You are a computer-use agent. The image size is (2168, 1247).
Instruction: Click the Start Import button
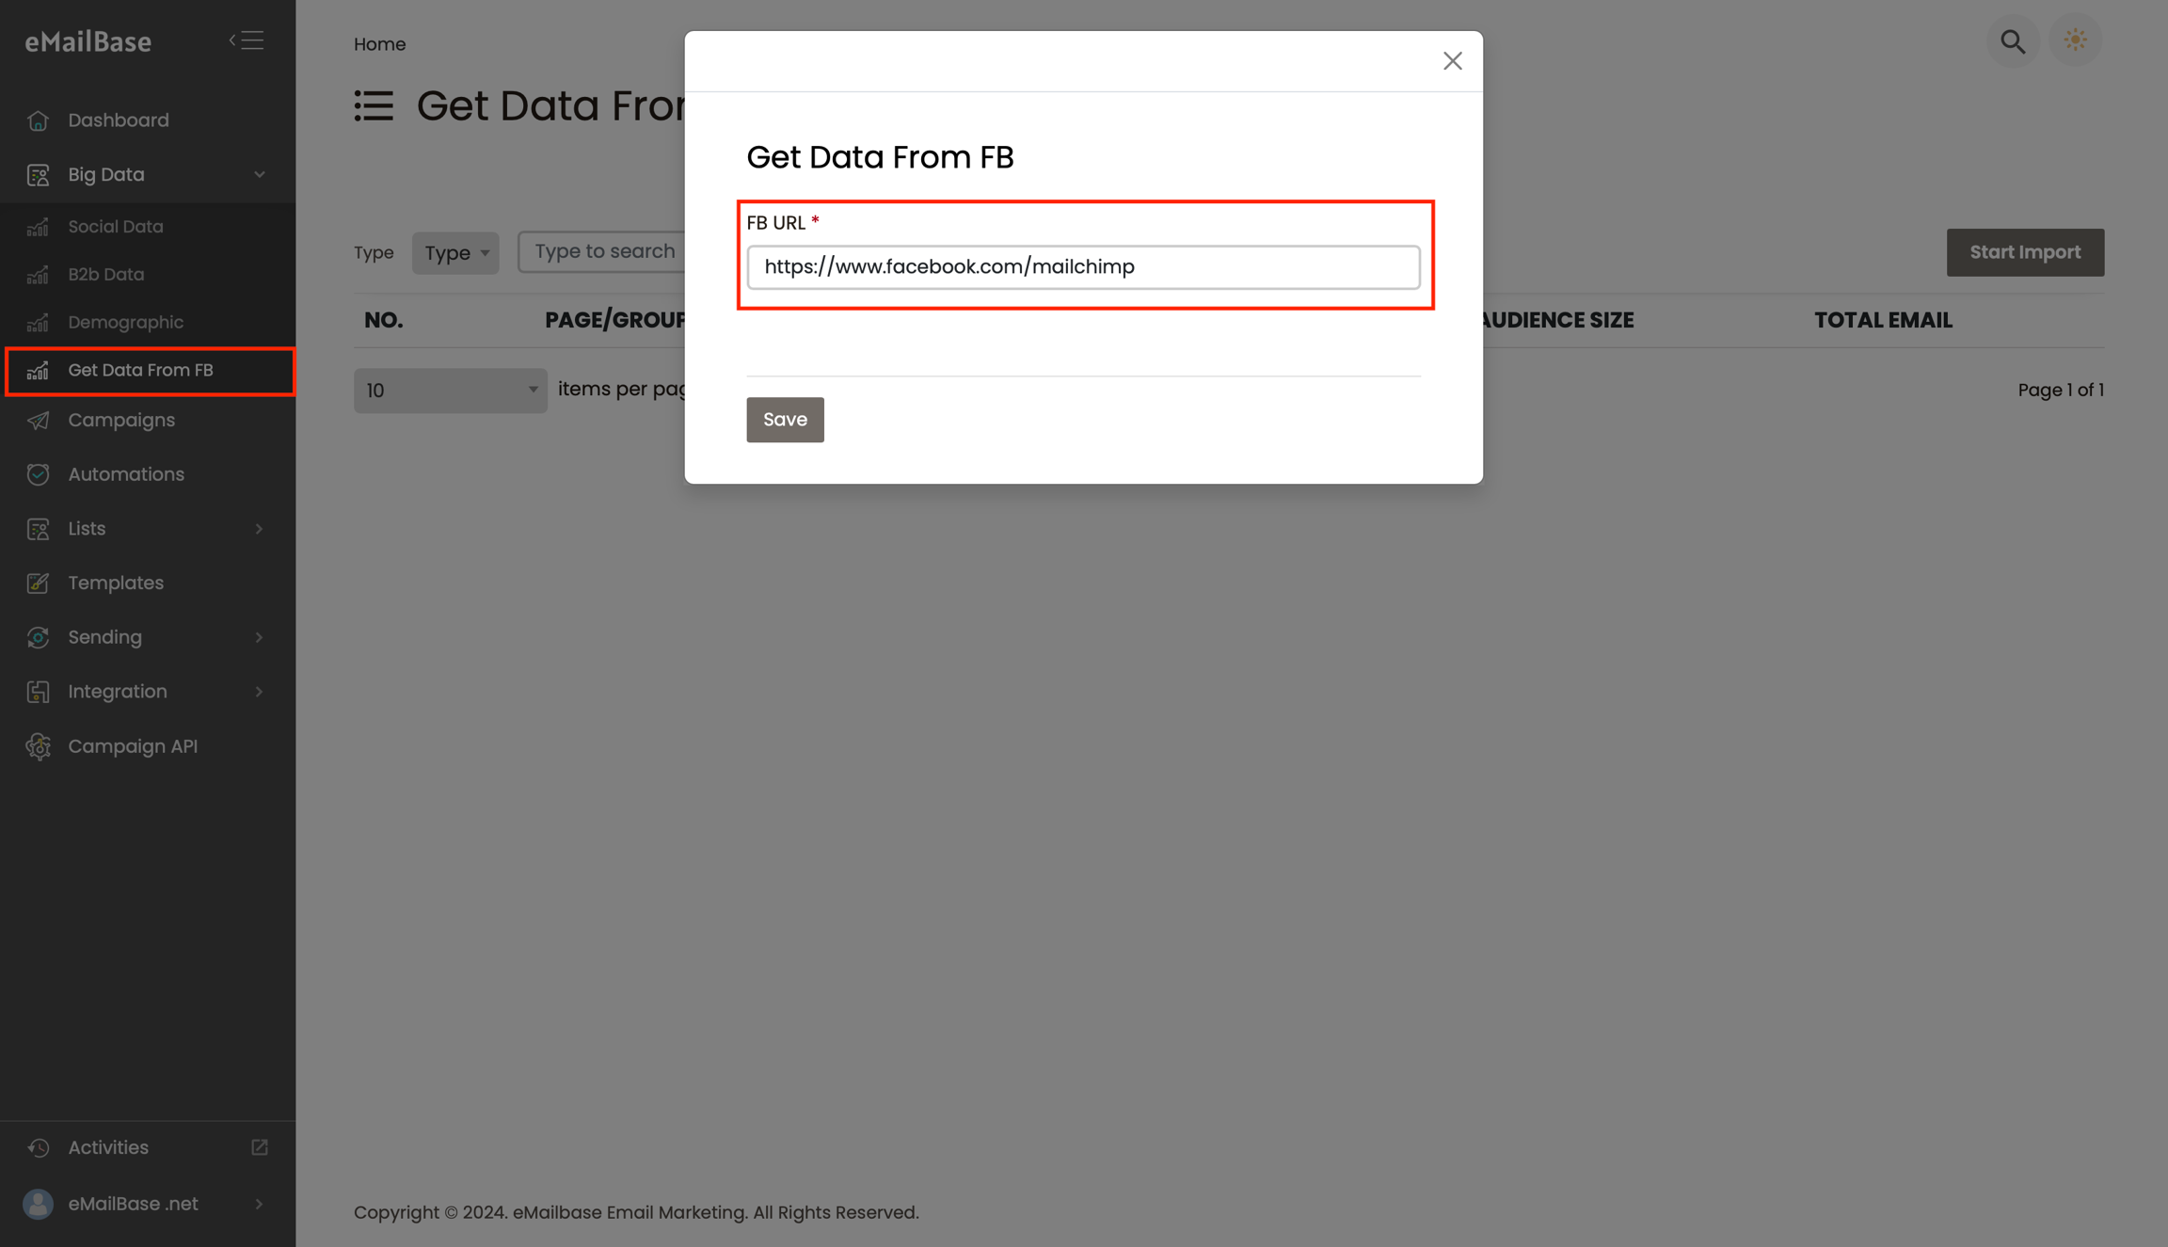(2025, 252)
